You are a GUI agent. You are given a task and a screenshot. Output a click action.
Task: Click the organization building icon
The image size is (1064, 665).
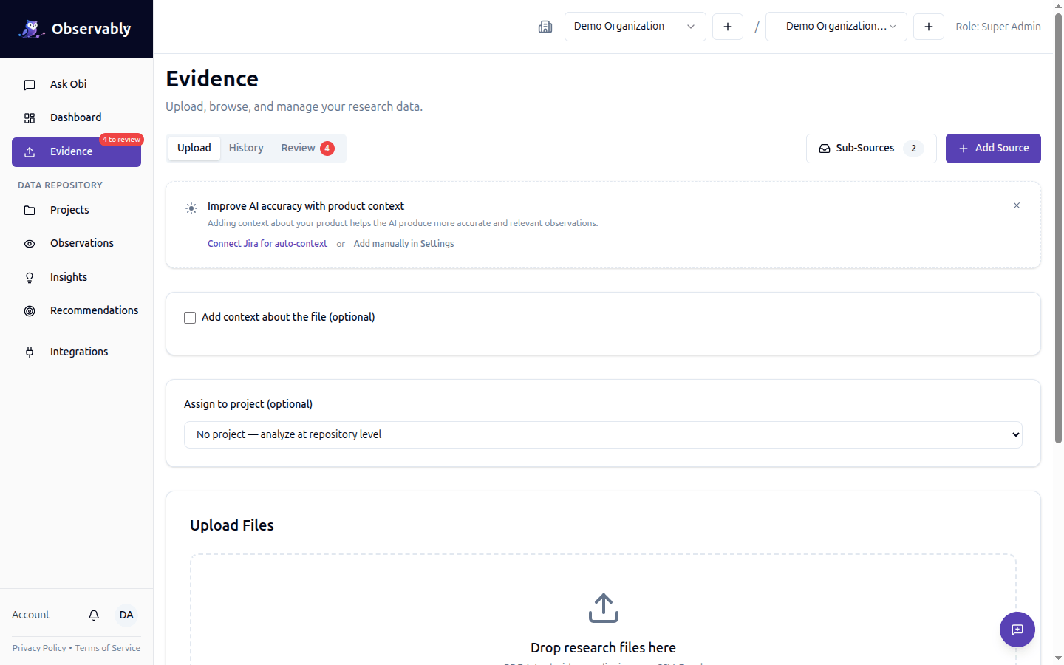(545, 27)
